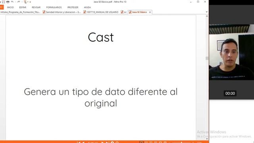Click the vertical scrollbar up arrow
The width and height of the screenshot is (254, 143).
207,16
